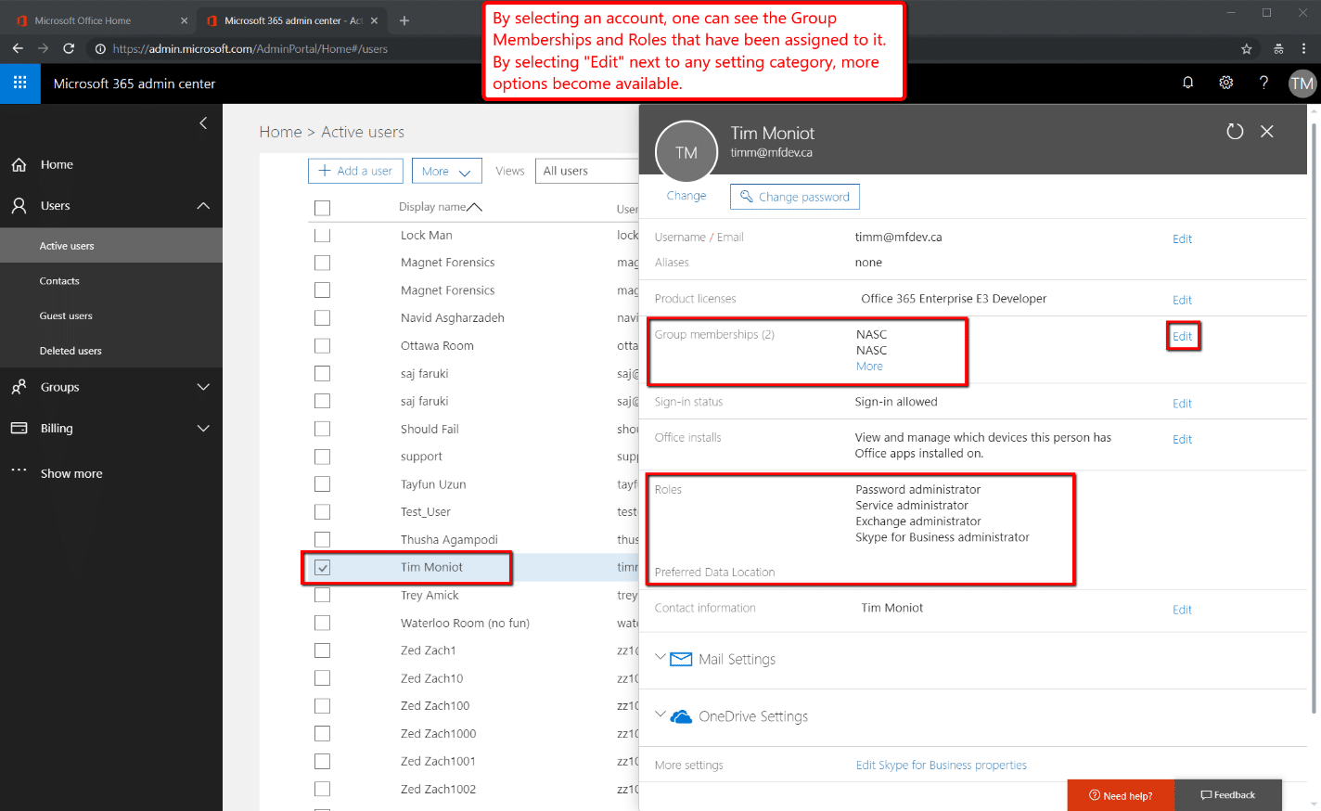Screen dimensions: 1321x811
Task: Click the Change password button
Action: [795, 197]
